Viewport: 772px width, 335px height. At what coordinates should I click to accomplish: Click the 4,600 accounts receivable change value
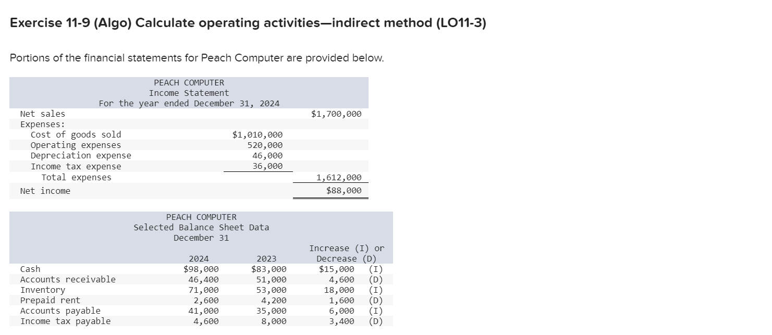pyautogui.click(x=341, y=279)
